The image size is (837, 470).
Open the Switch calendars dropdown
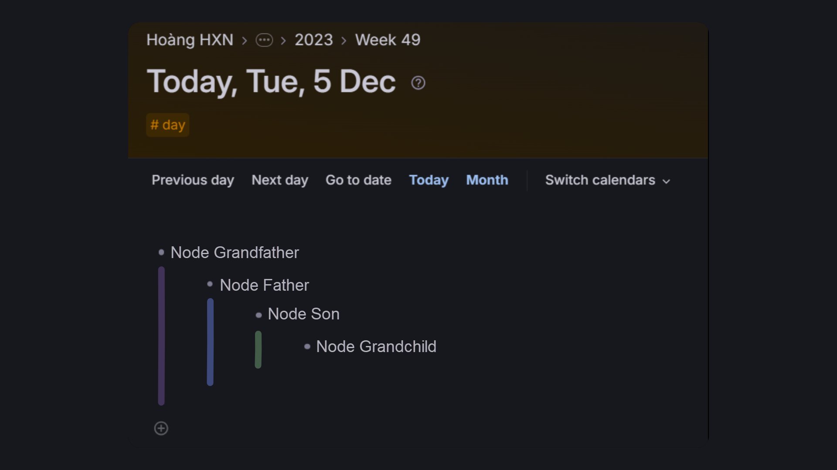[x=607, y=180]
